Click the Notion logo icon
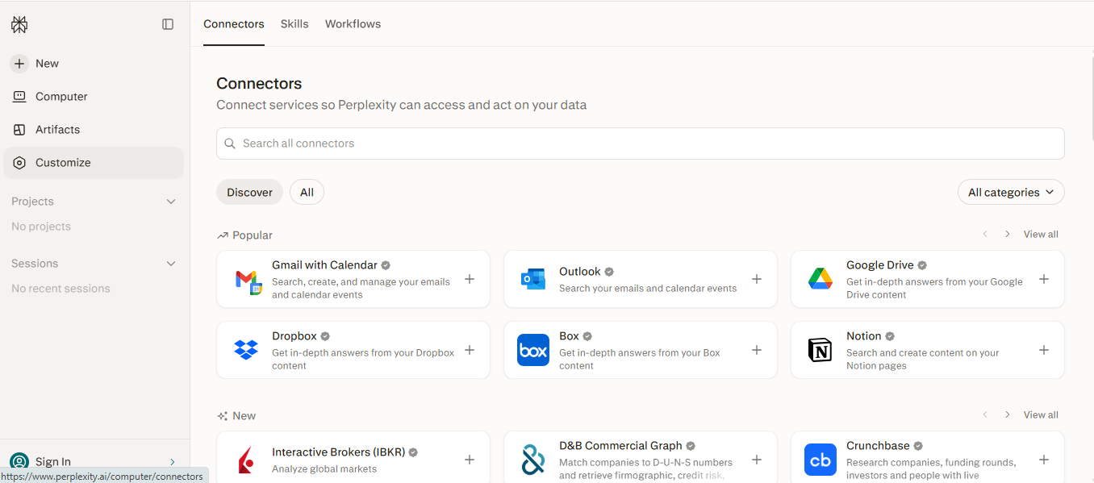This screenshot has width=1094, height=483. point(820,350)
